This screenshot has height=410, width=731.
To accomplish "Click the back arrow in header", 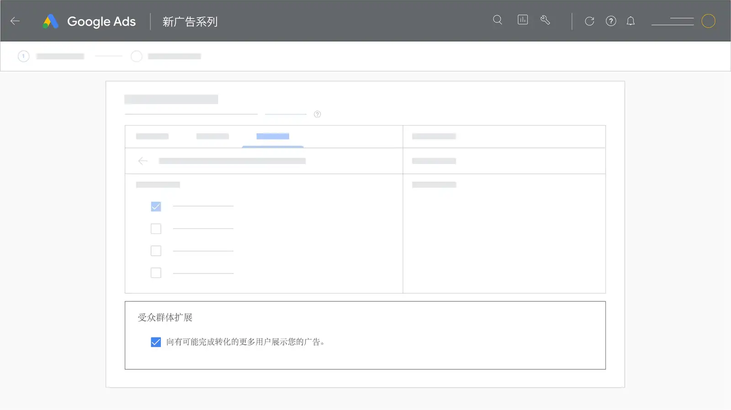I will 15,21.
